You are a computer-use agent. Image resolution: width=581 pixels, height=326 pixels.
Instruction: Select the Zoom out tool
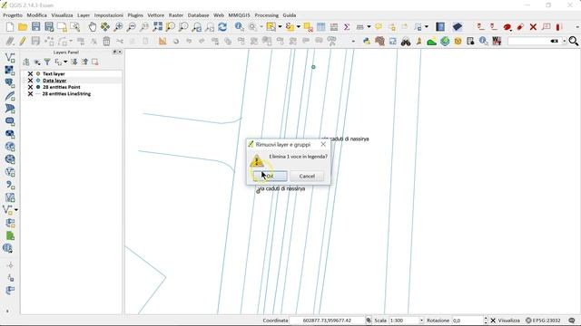coord(131,26)
